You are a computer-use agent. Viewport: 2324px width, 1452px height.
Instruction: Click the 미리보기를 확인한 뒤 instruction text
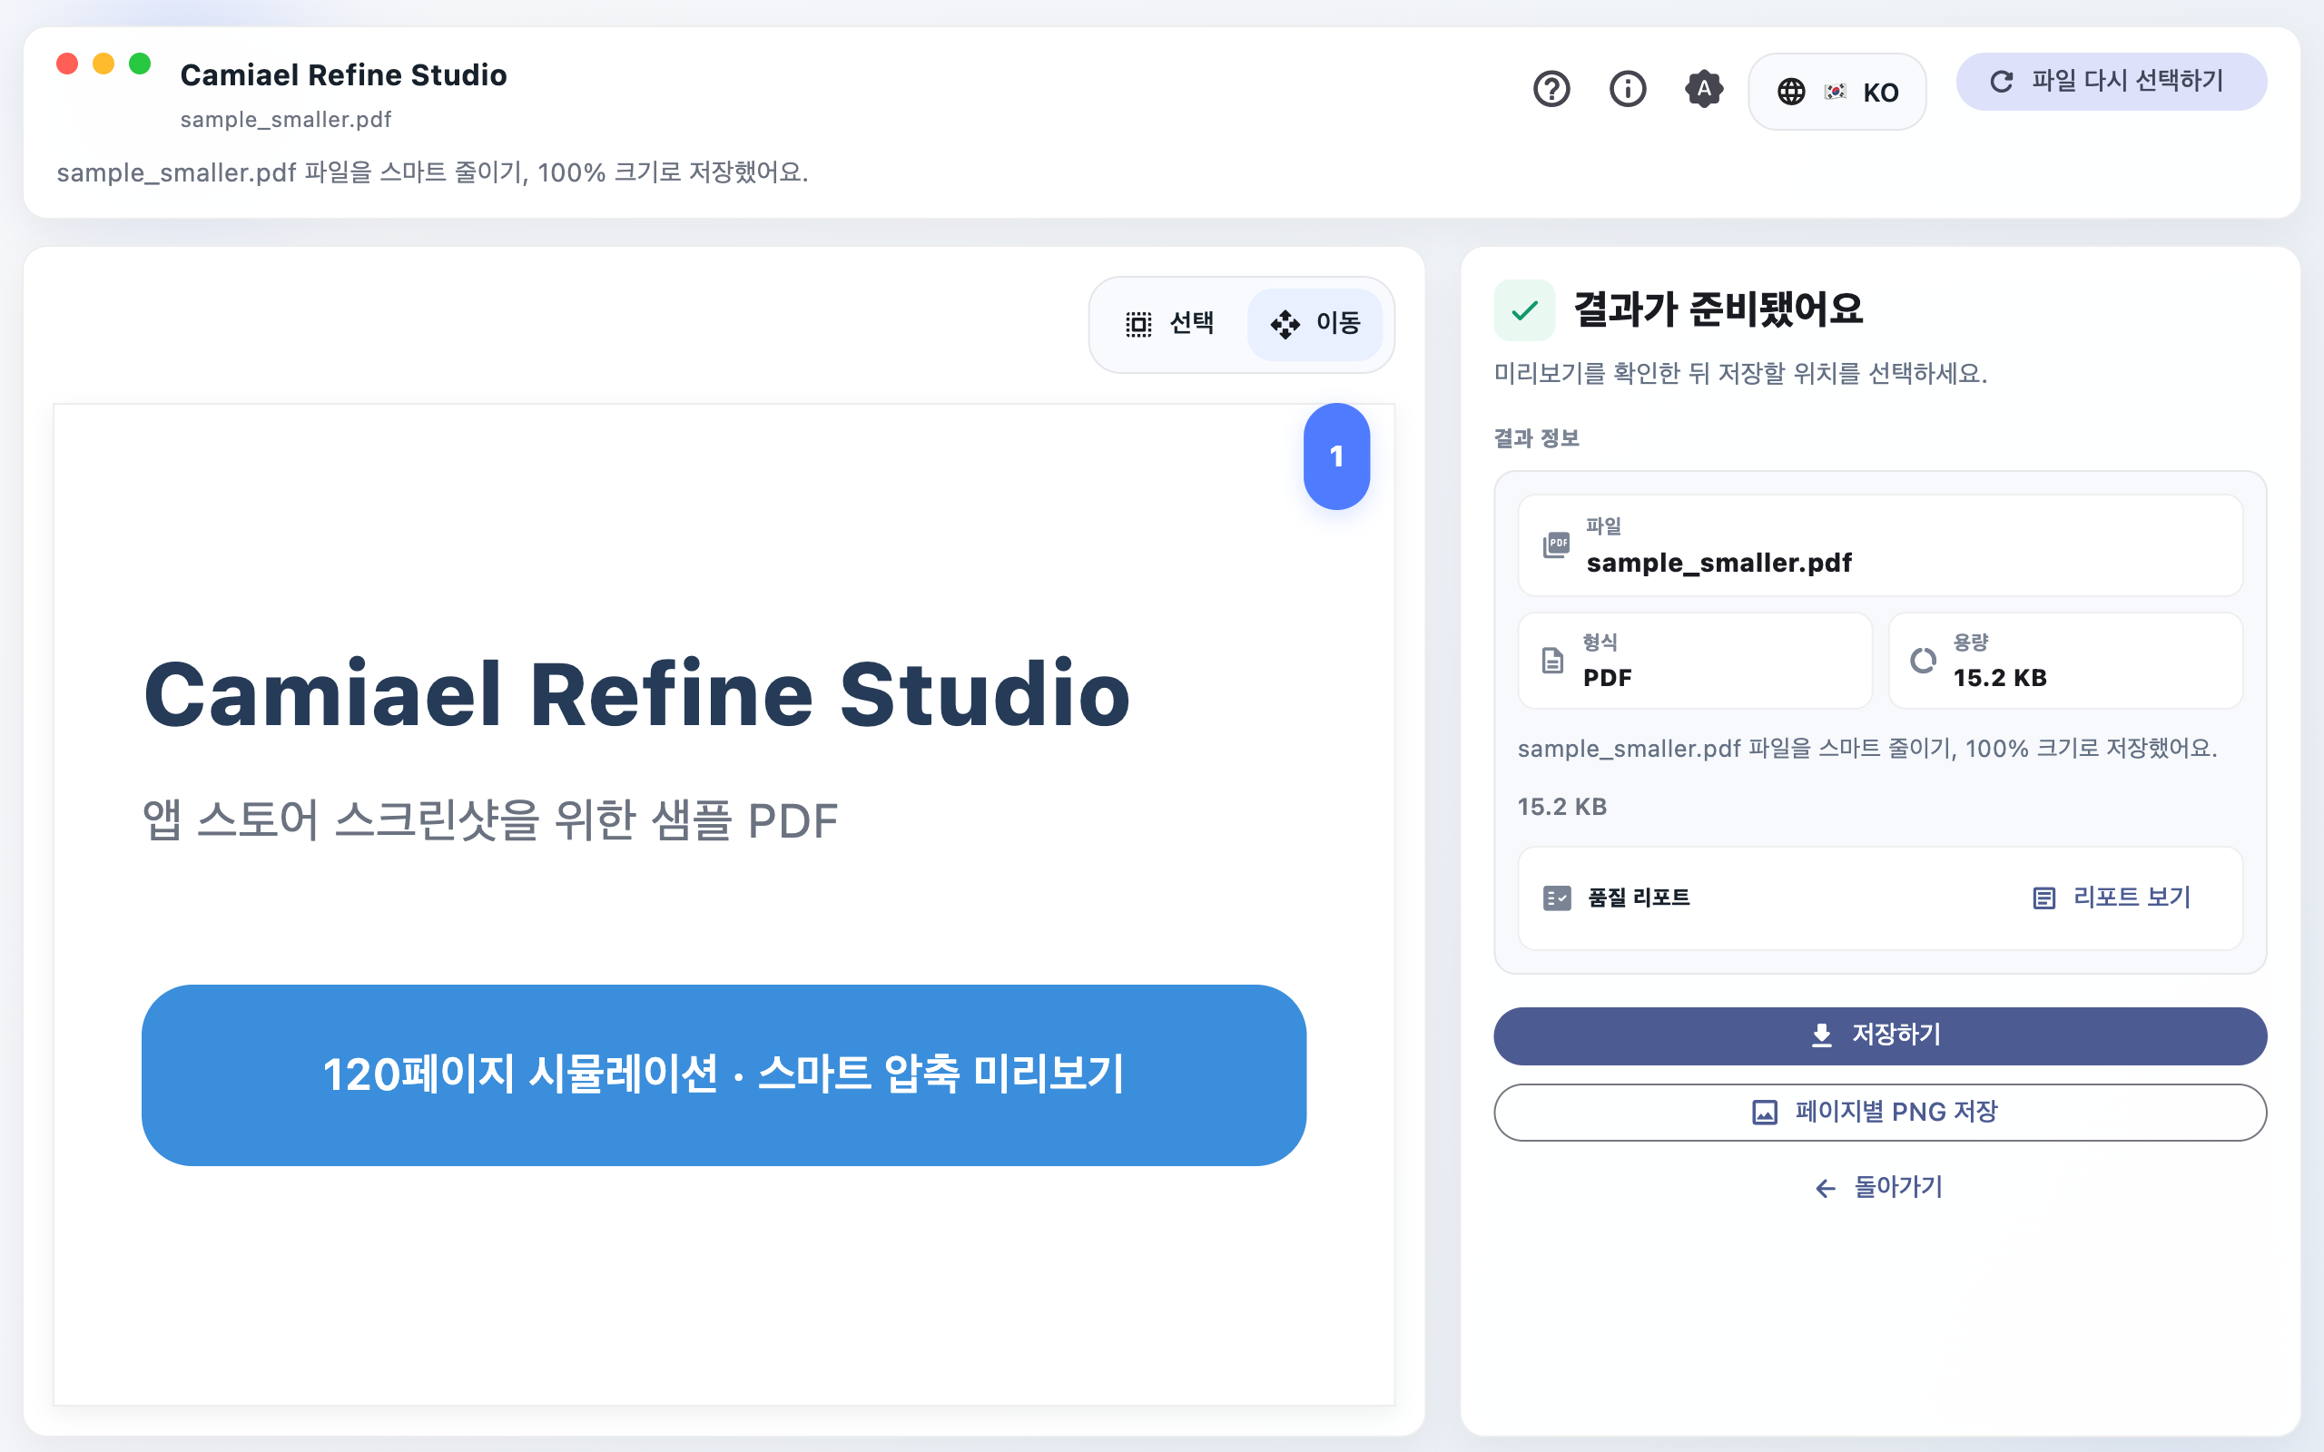point(1740,374)
